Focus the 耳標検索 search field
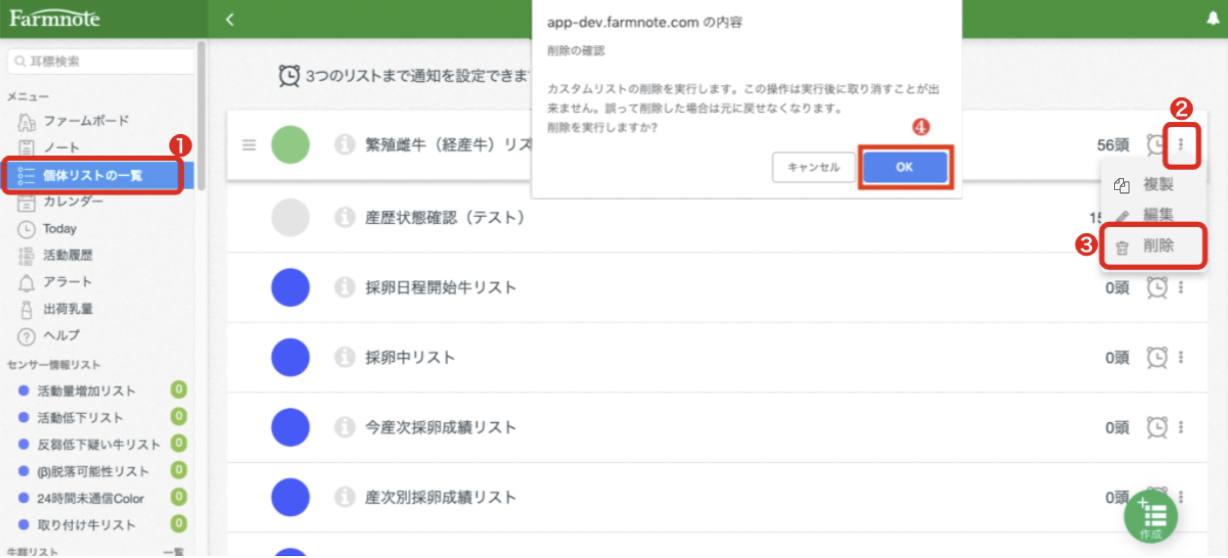1228x558 pixels. tap(101, 61)
